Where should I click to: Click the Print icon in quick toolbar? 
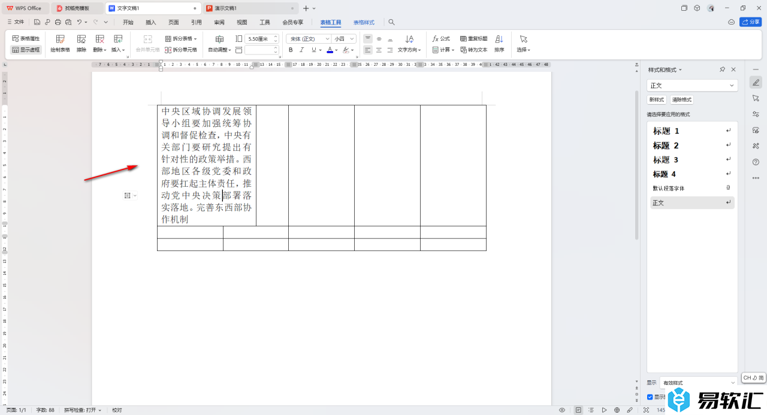click(58, 22)
